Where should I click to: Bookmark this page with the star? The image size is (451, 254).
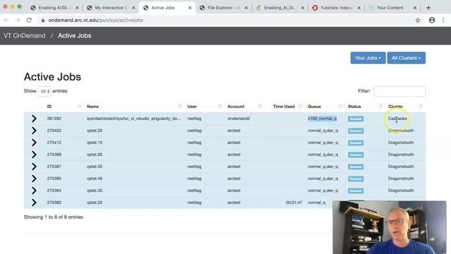(x=418, y=20)
